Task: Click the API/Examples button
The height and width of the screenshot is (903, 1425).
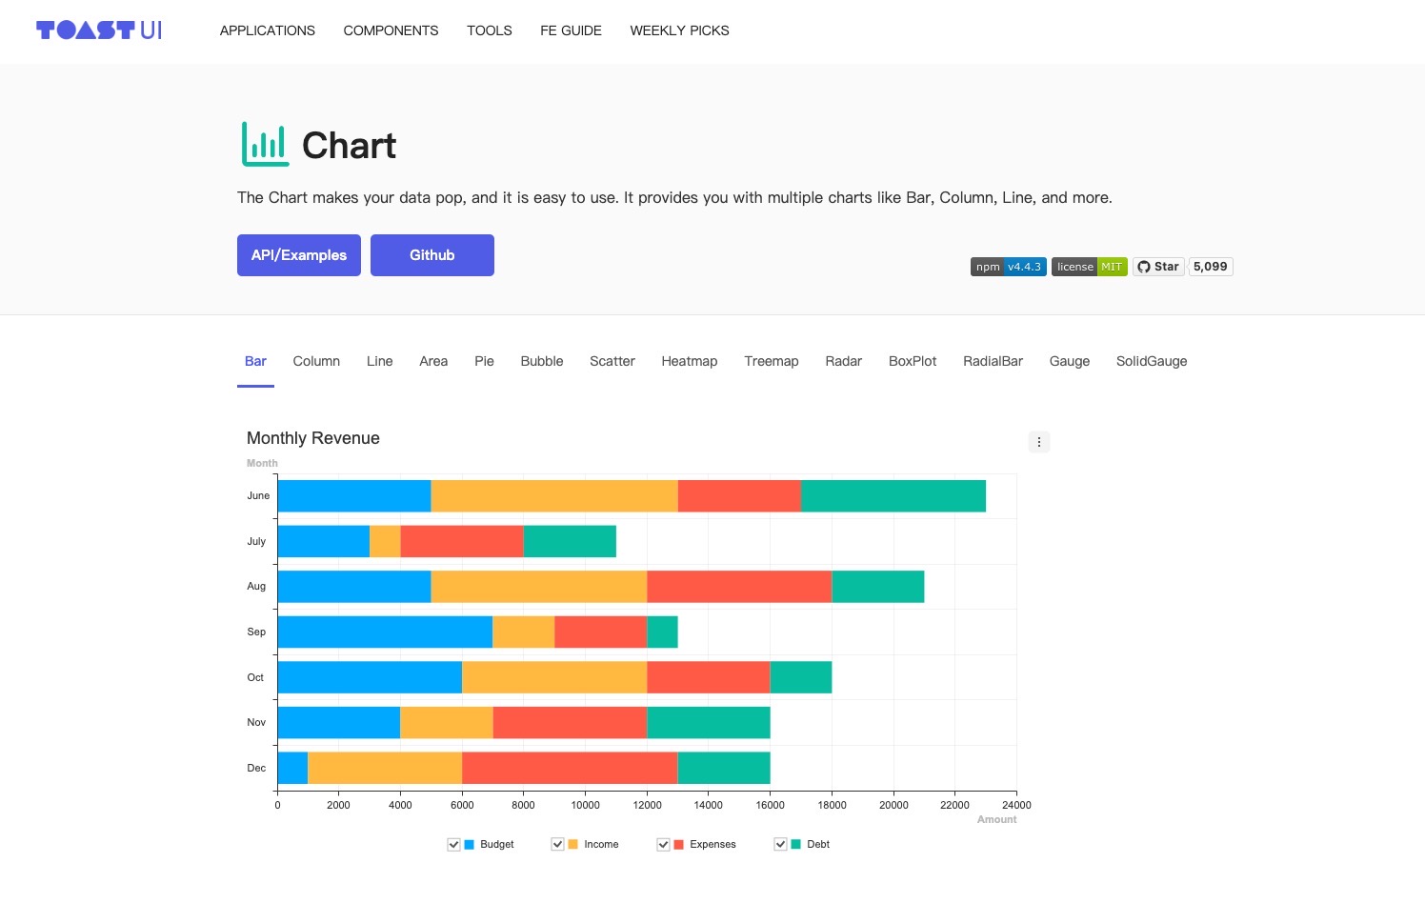Action: point(299,255)
